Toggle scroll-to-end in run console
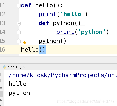This screenshot has height=106, width=117. click(x=1, y=94)
